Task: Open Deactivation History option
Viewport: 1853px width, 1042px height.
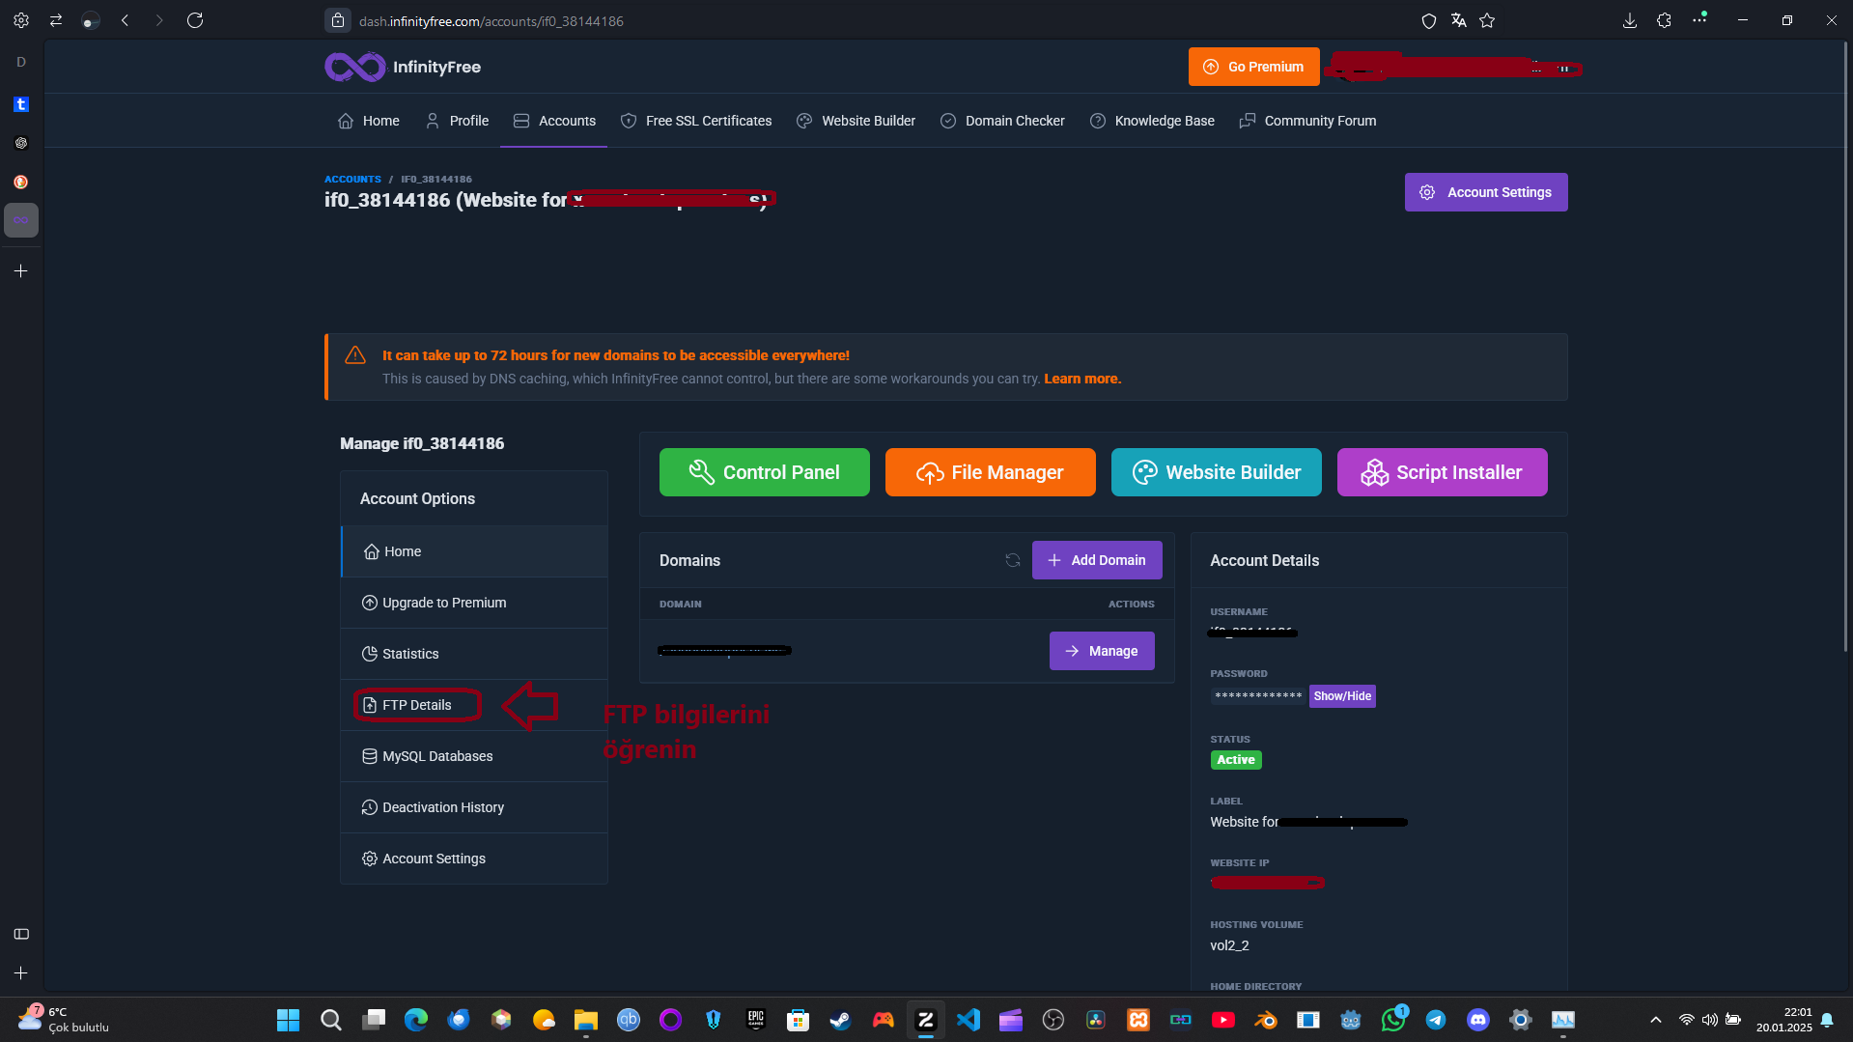Action: click(474, 807)
